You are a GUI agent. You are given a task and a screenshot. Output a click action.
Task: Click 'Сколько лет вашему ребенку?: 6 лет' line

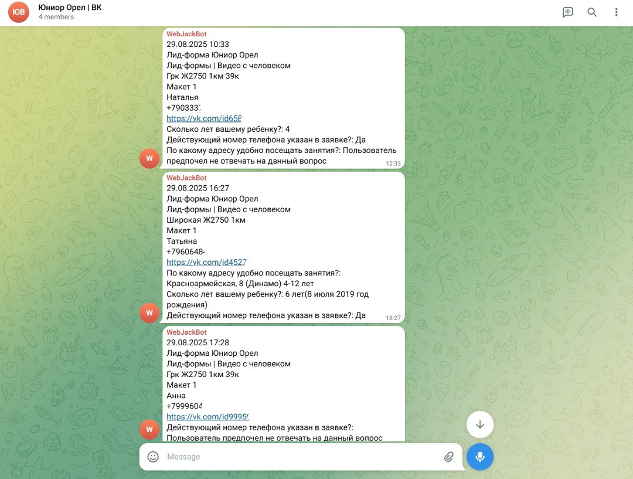click(268, 294)
